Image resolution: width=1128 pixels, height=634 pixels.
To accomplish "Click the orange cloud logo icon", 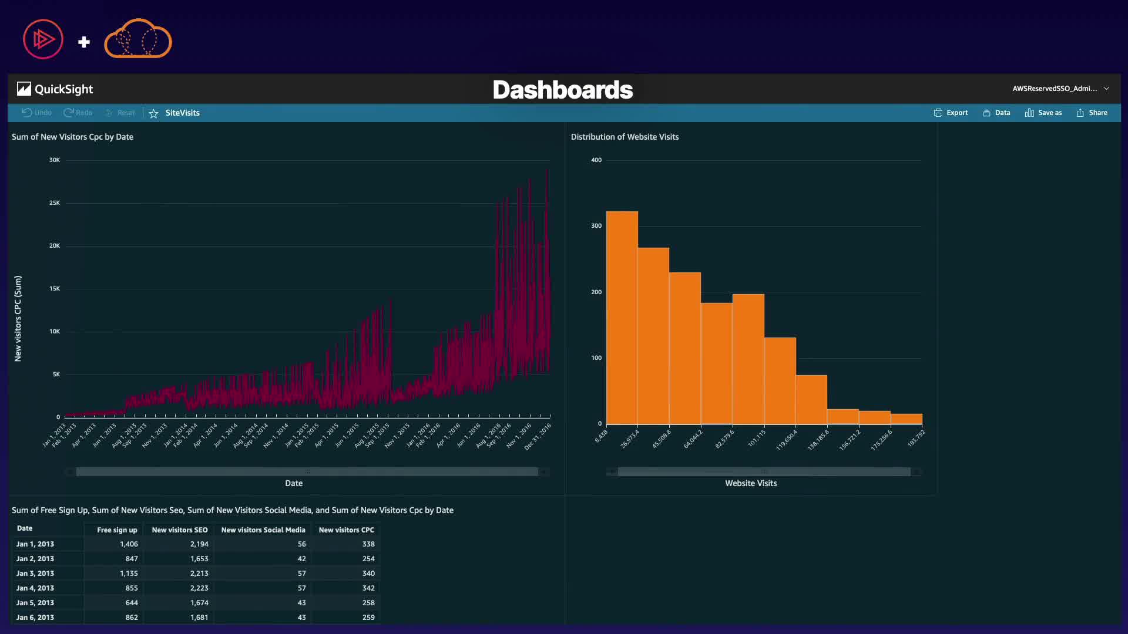I will [138, 39].
